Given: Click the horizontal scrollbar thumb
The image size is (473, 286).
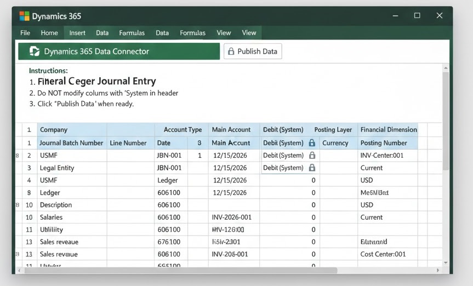Looking at the screenshot, I should (x=181, y=270).
